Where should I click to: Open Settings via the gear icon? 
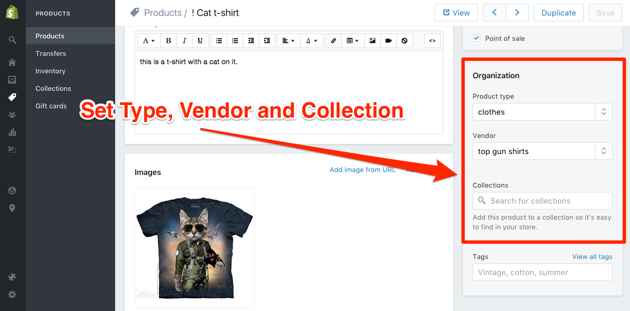coord(12,294)
